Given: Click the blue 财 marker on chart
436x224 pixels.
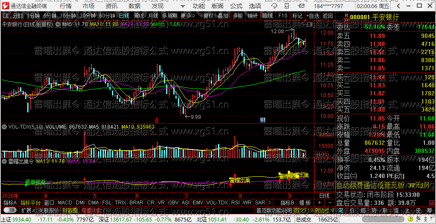Looking at the screenshot, I should (263, 120).
